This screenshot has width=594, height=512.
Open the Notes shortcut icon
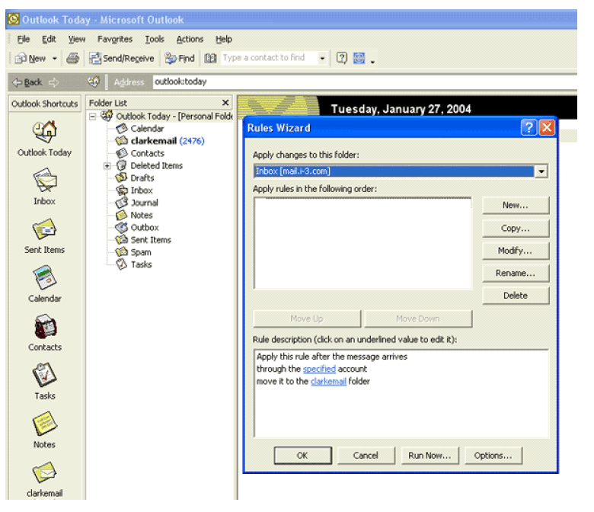pos(44,424)
